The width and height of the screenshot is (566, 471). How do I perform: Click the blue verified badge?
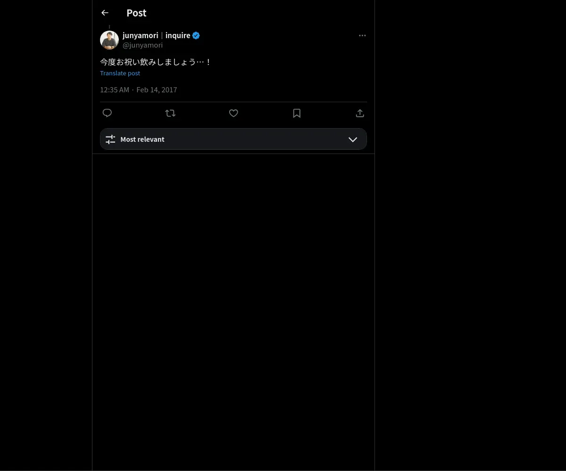(196, 35)
